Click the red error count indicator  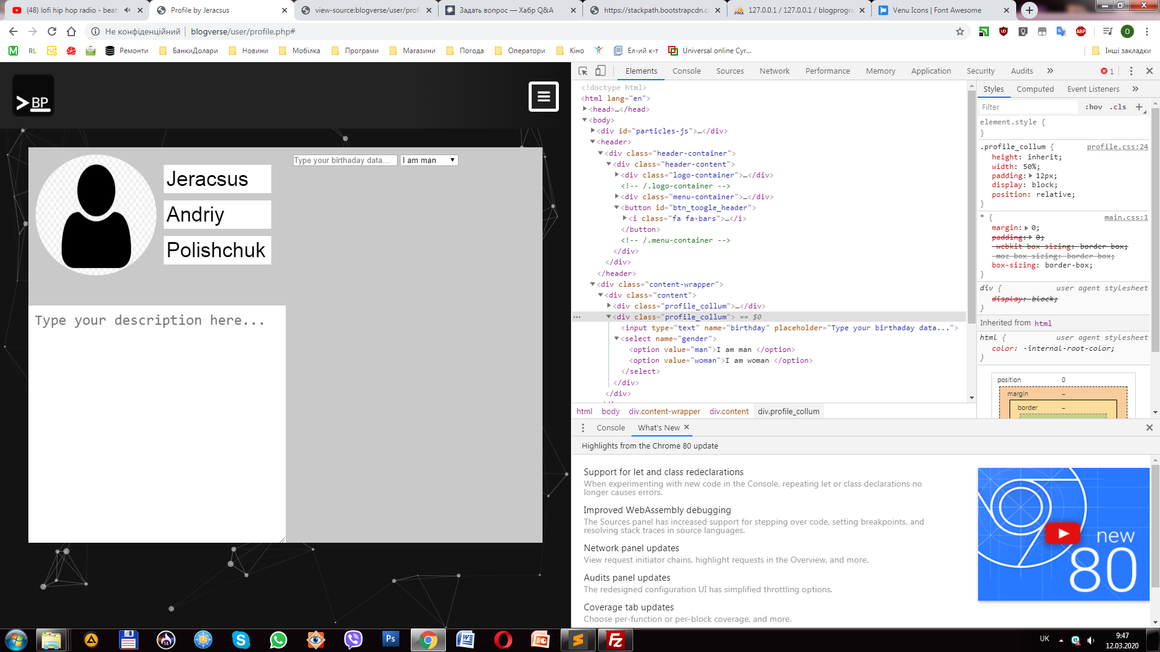coord(1107,71)
